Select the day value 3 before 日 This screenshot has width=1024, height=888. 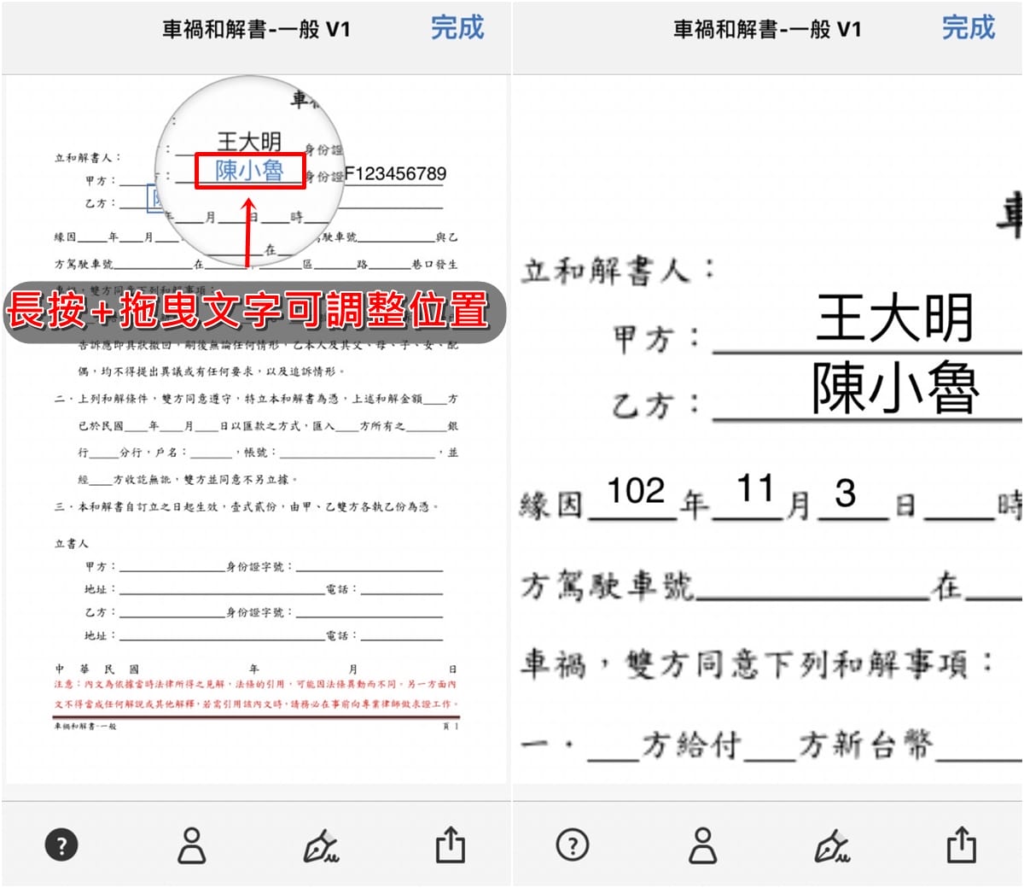(x=845, y=494)
